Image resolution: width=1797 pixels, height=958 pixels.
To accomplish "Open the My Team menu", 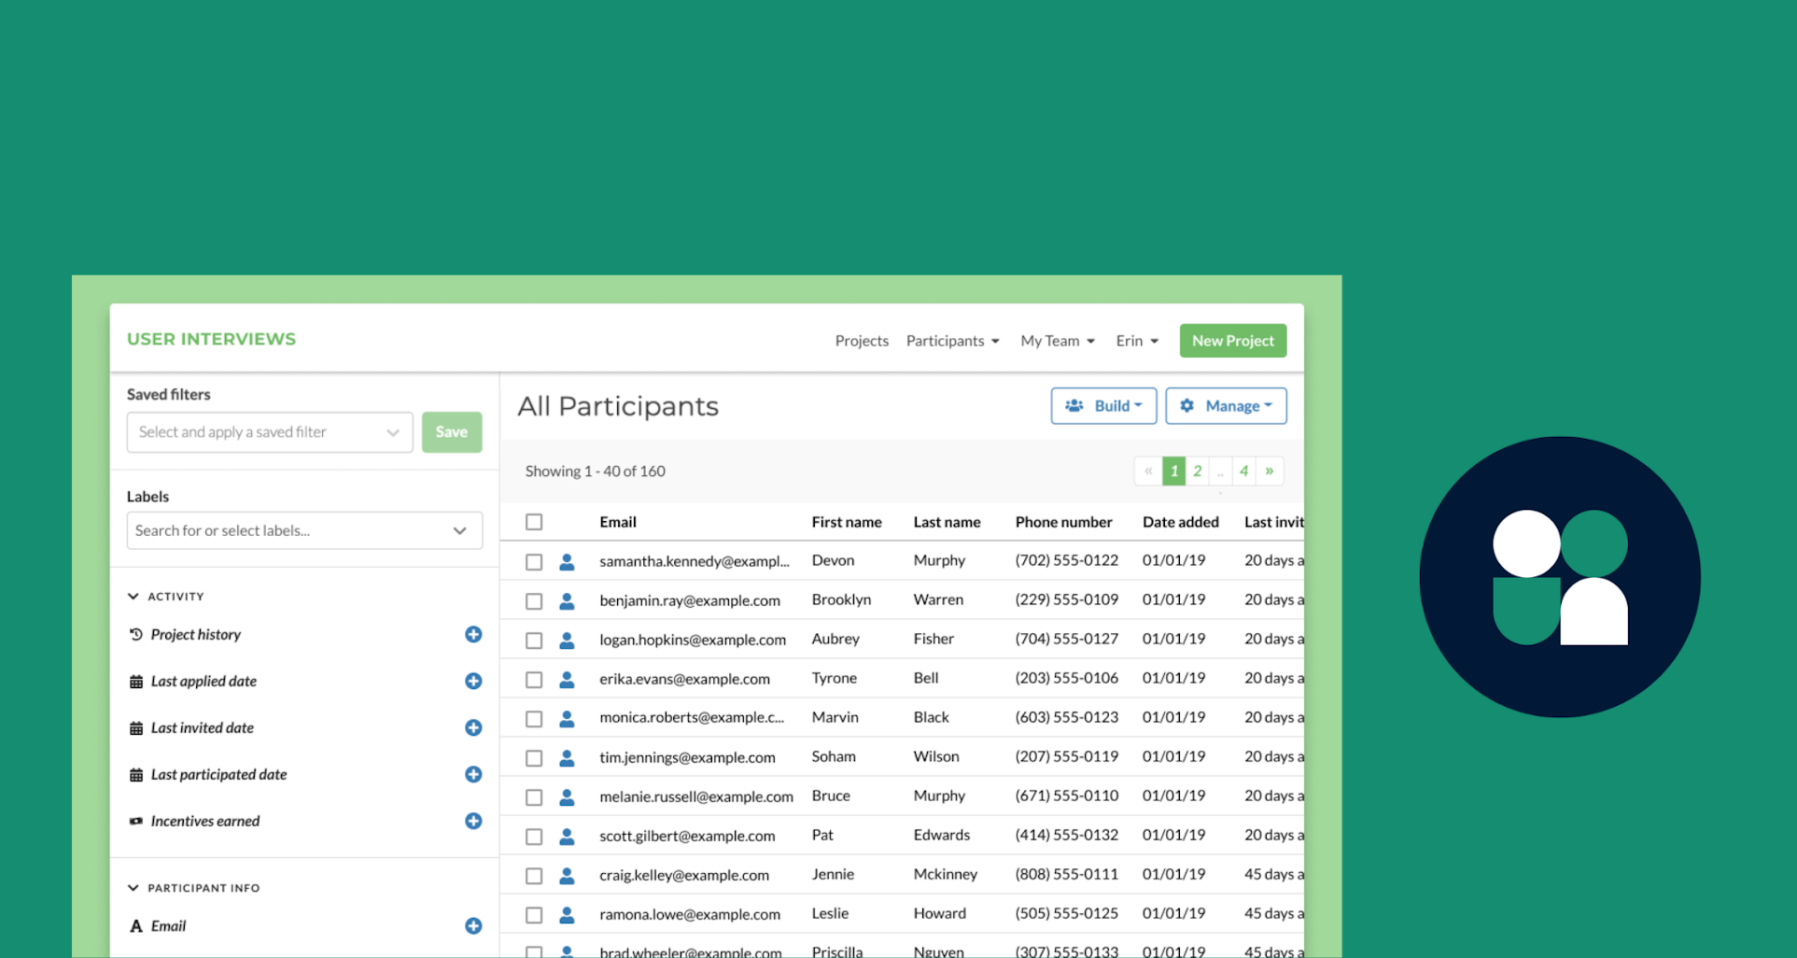I will pyautogui.click(x=1056, y=340).
